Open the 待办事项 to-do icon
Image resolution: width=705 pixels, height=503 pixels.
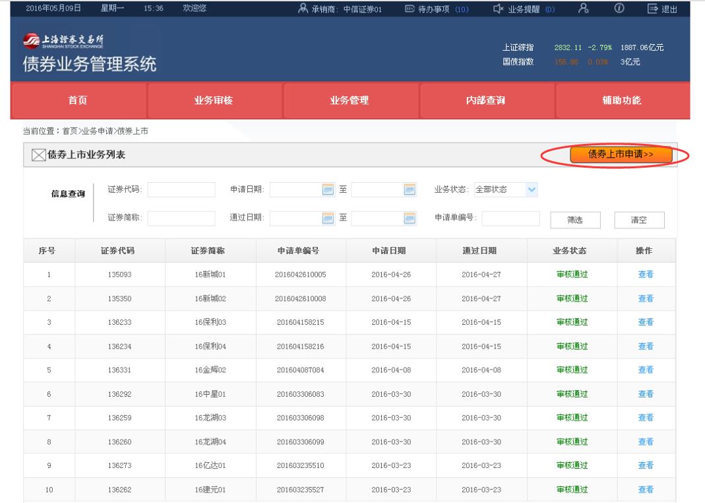[x=410, y=9]
